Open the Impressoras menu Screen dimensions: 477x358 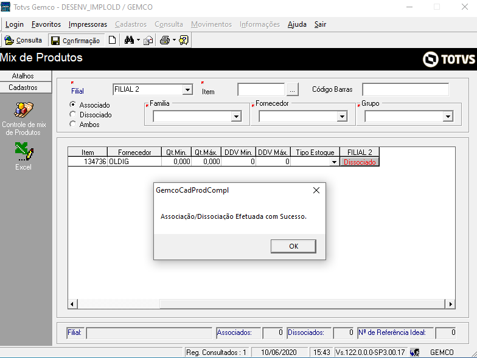pos(88,24)
